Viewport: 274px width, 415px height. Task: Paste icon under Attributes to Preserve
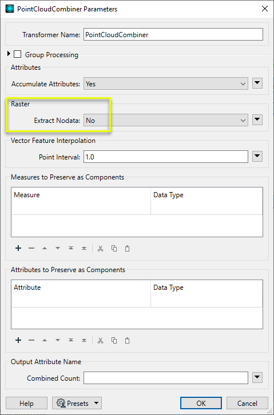(x=128, y=340)
